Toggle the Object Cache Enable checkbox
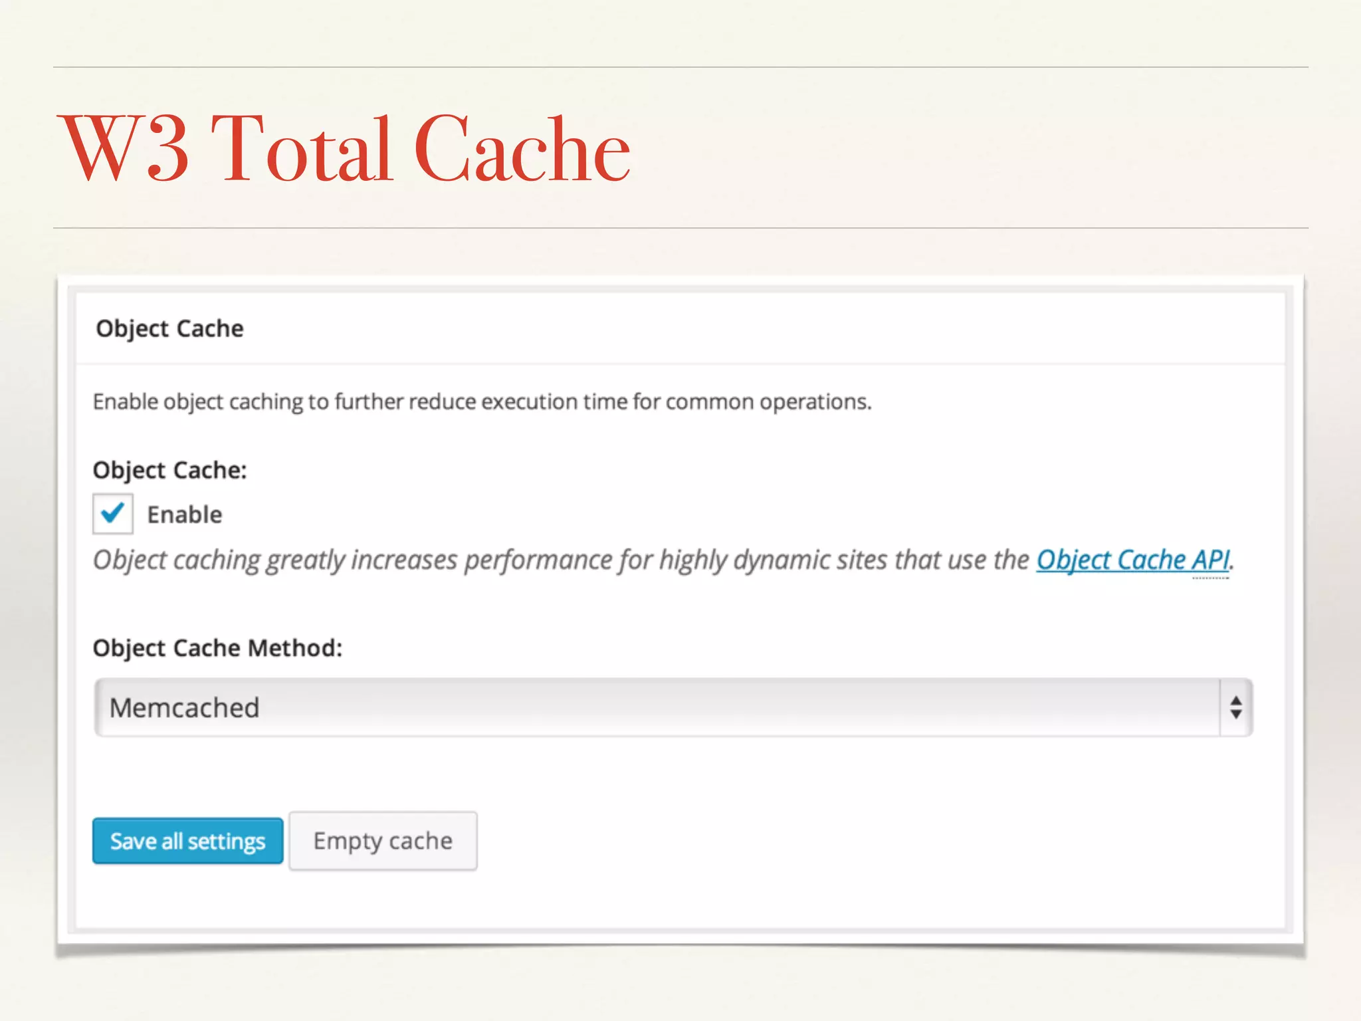The image size is (1361, 1021). [113, 514]
